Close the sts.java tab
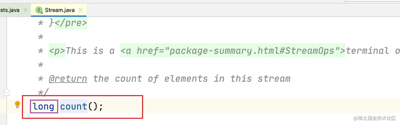Viewport: 400px width, 125px height. 25,10
